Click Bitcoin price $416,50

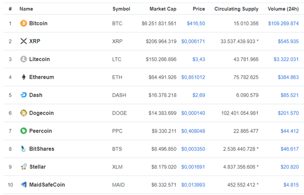coord(196,24)
